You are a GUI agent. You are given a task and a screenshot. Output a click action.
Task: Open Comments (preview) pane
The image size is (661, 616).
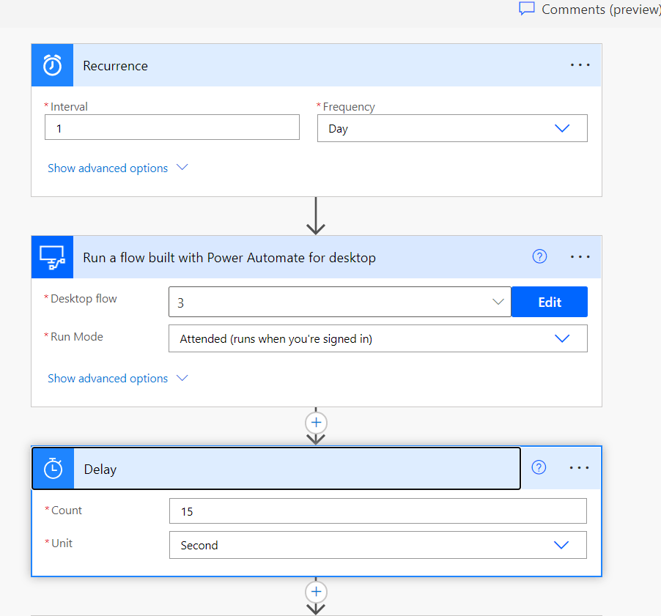point(590,10)
